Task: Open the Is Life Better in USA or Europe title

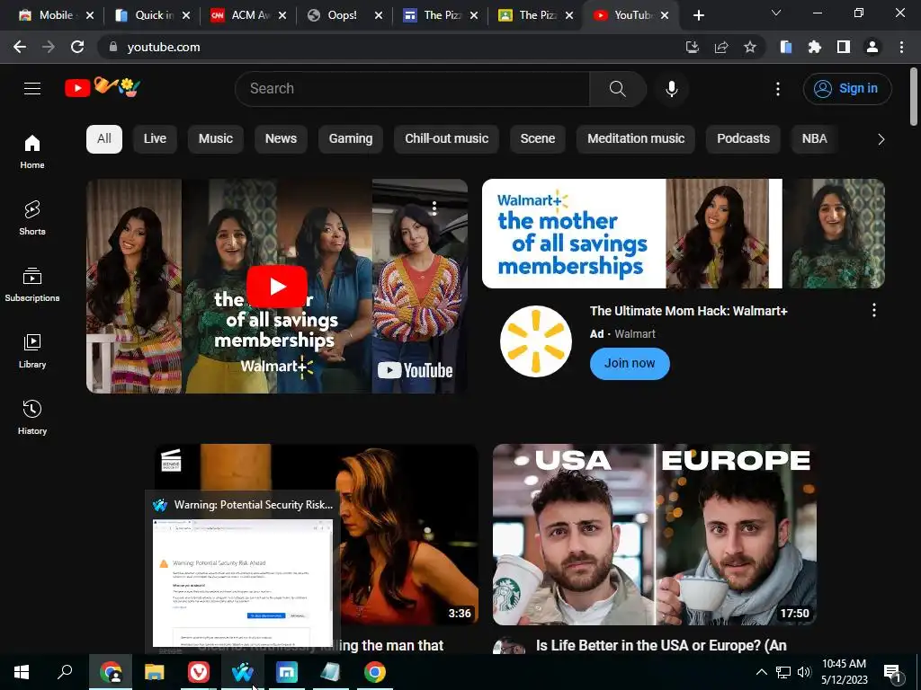Action: 661,645
